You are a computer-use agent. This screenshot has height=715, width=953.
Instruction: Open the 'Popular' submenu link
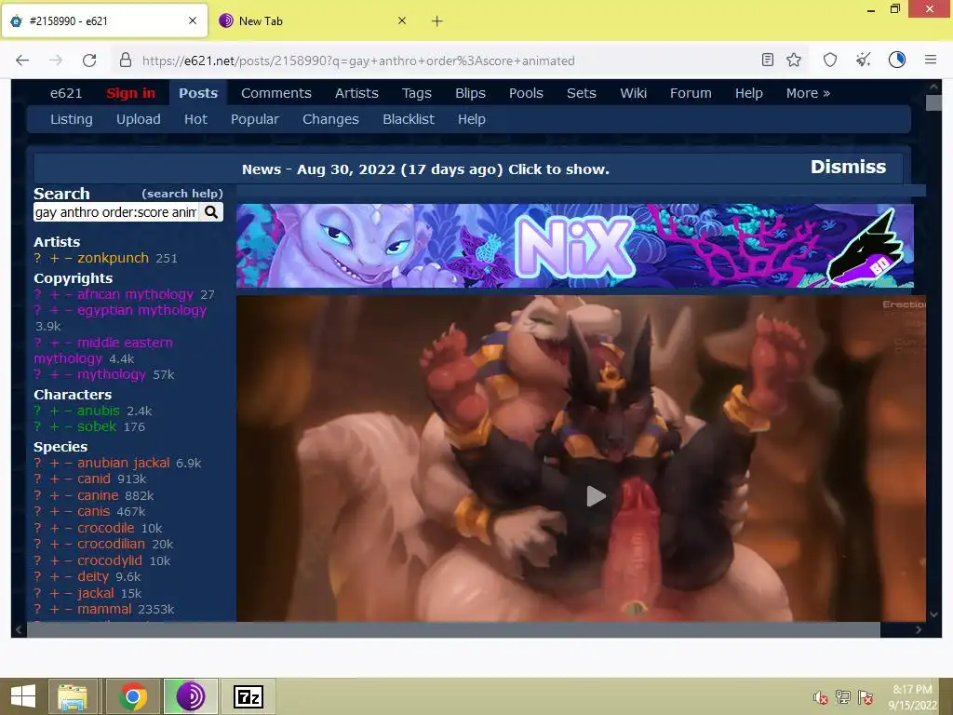255,119
